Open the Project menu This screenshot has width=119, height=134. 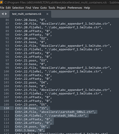(61, 8)
